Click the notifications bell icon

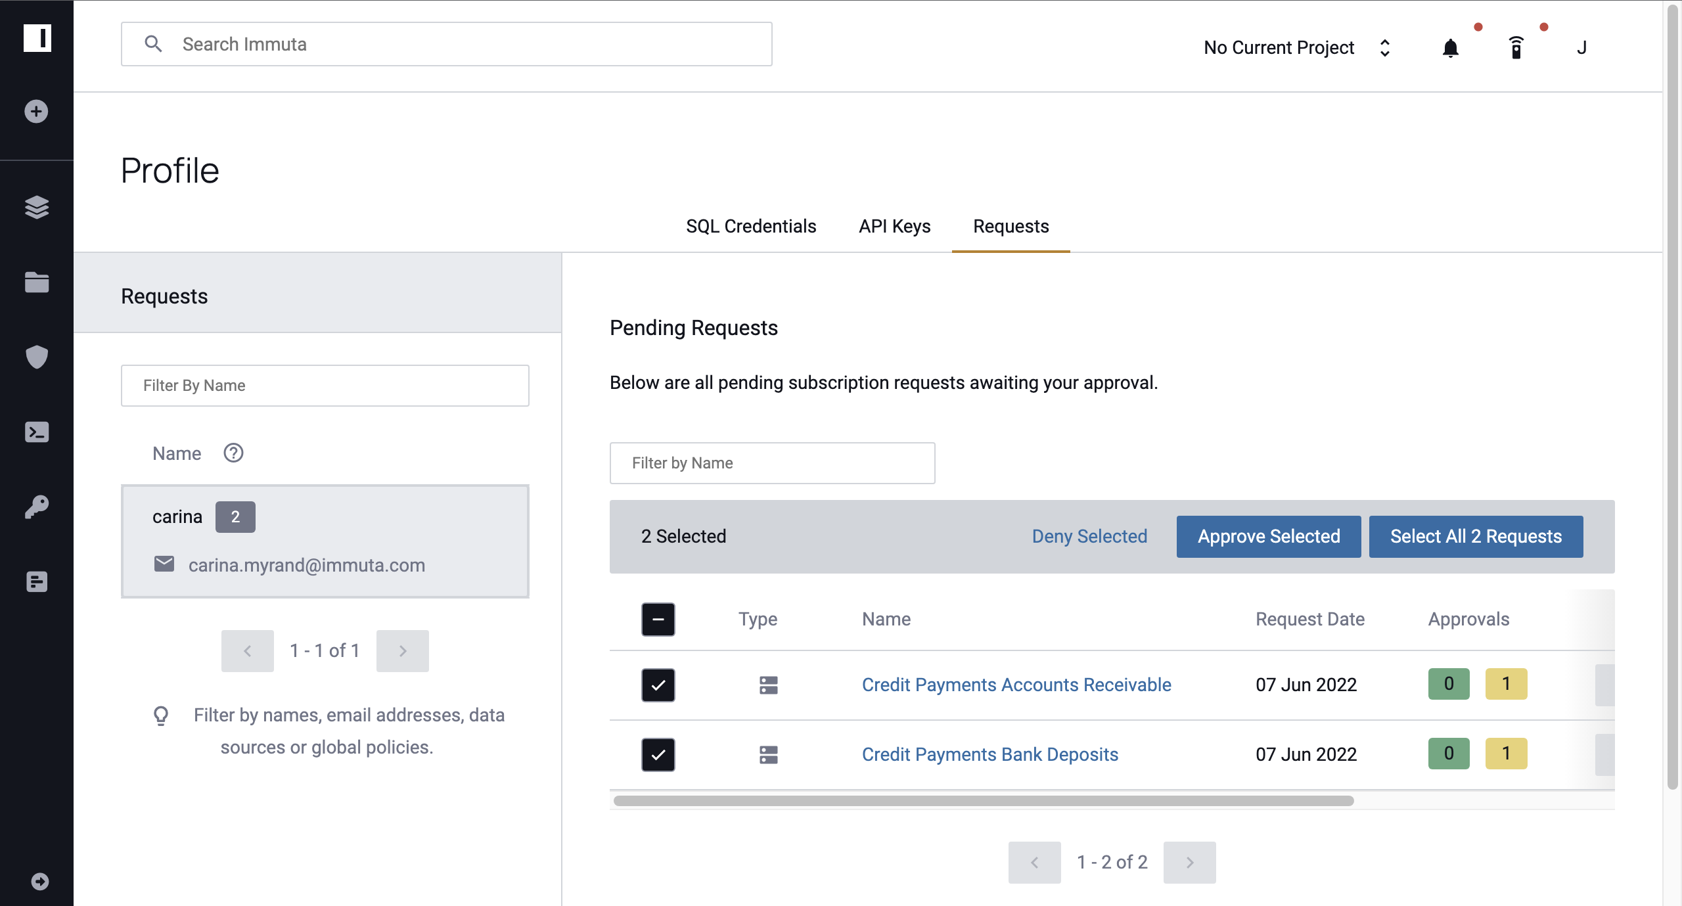tap(1450, 47)
